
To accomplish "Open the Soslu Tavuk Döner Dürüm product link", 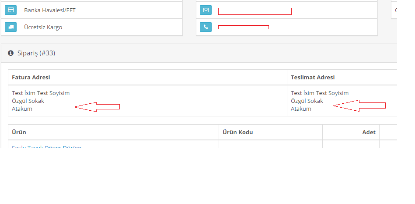I will coord(47,146).
